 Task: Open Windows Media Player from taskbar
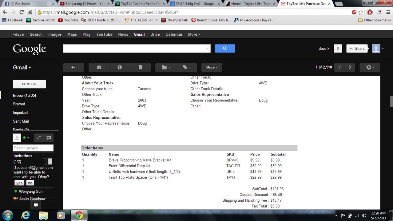pos(61,215)
